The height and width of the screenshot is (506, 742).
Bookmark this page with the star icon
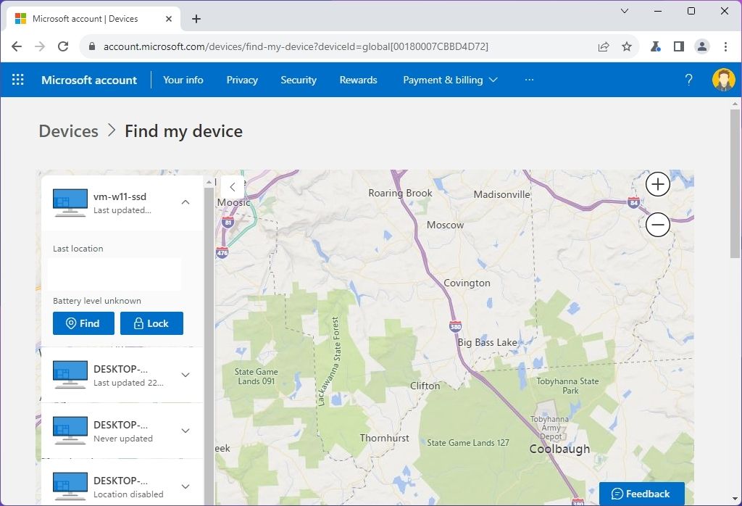pyautogui.click(x=628, y=45)
